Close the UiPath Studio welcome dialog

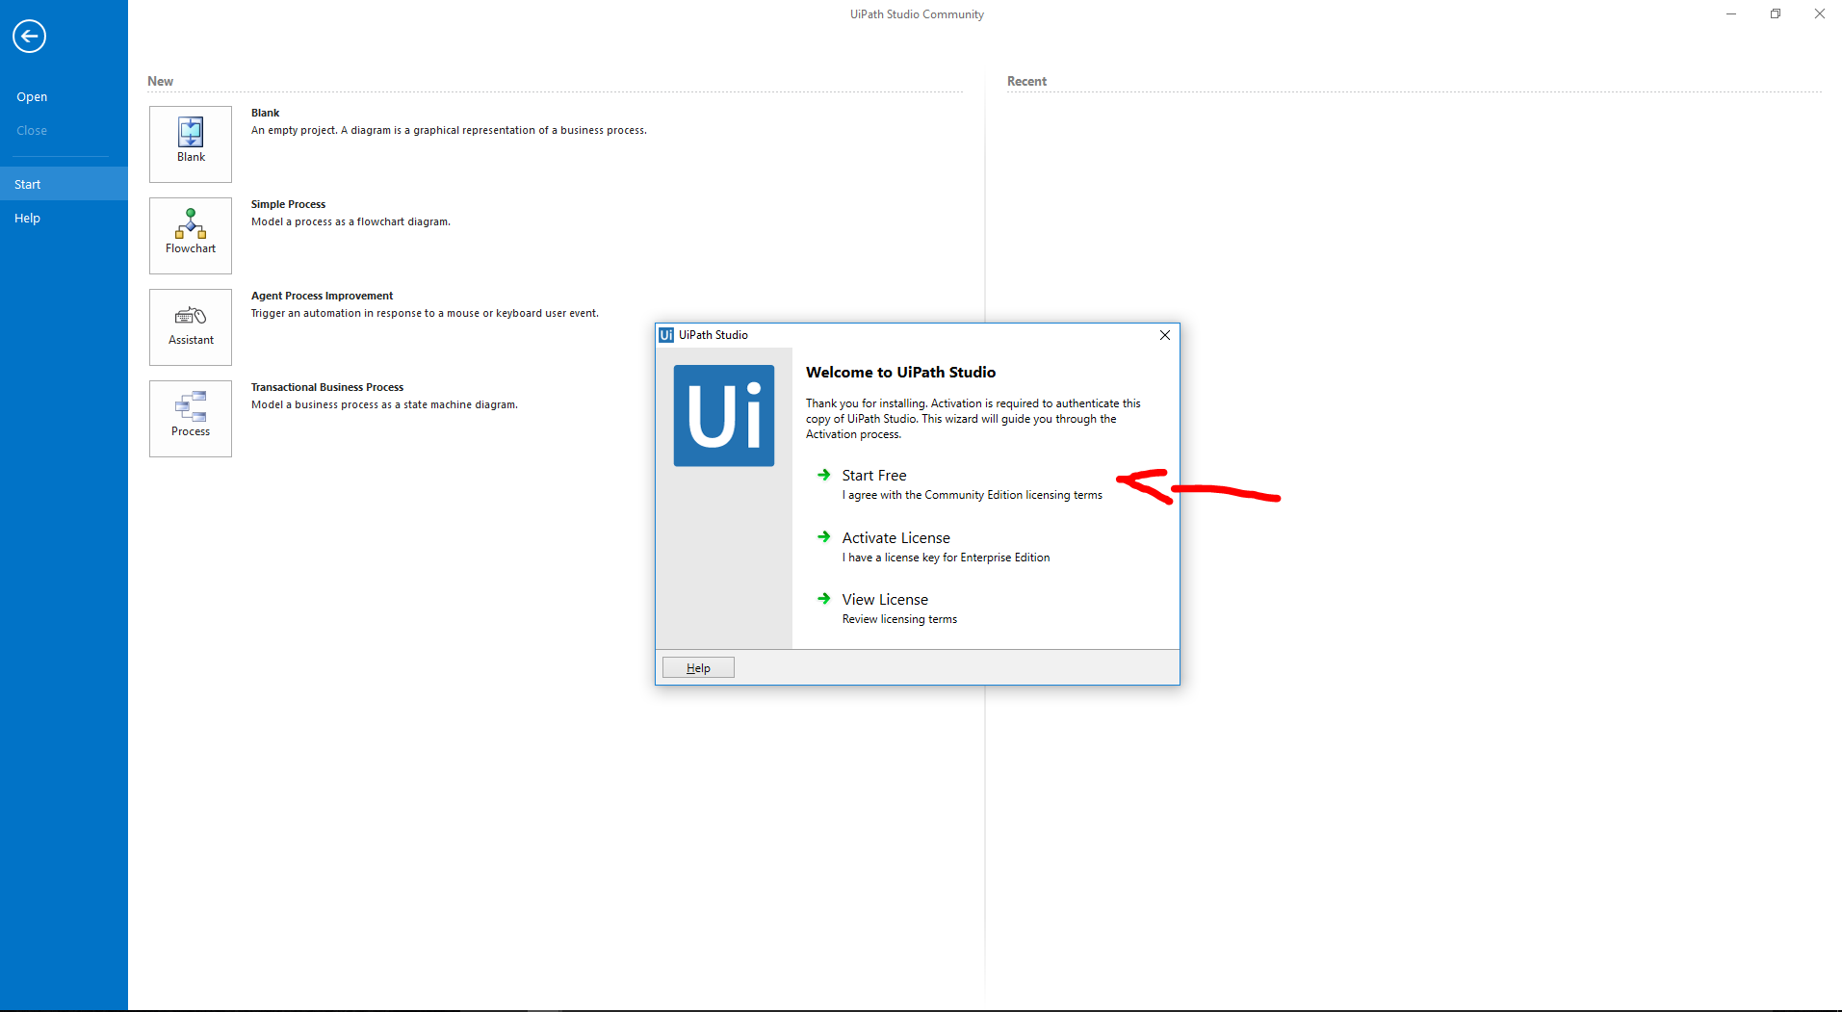pos(1165,335)
